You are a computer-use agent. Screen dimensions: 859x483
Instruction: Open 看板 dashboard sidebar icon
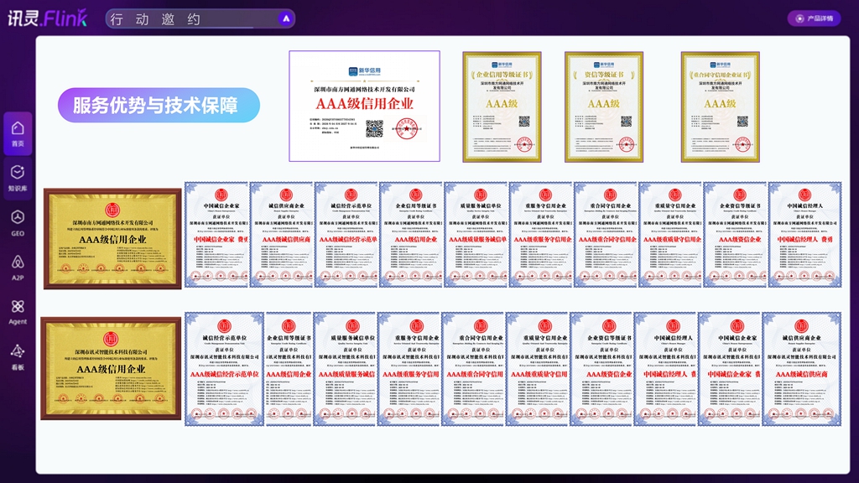click(18, 356)
